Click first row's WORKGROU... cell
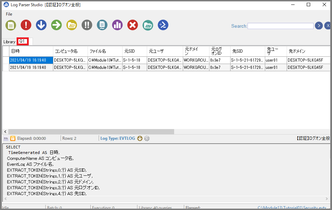 tap(196, 60)
